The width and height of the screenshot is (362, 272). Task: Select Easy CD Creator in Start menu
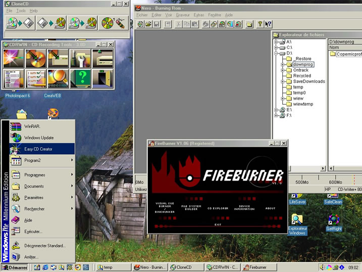point(42,149)
